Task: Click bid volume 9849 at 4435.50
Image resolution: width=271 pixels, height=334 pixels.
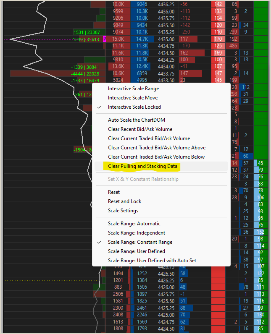Action: (118, 25)
